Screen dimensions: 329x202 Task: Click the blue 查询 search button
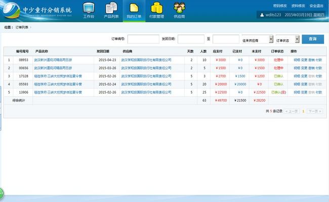(313, 39)
